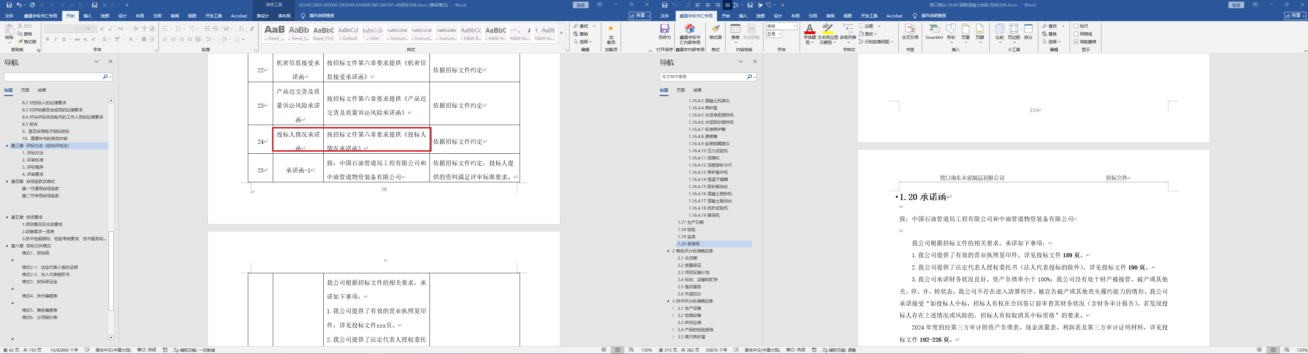Open font name dropdown (宋体) in right window

click(794, 26)
